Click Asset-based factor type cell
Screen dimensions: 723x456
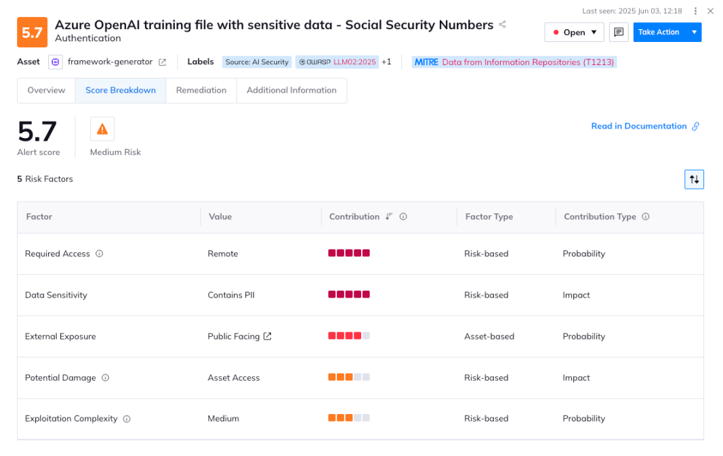point(489,337)
